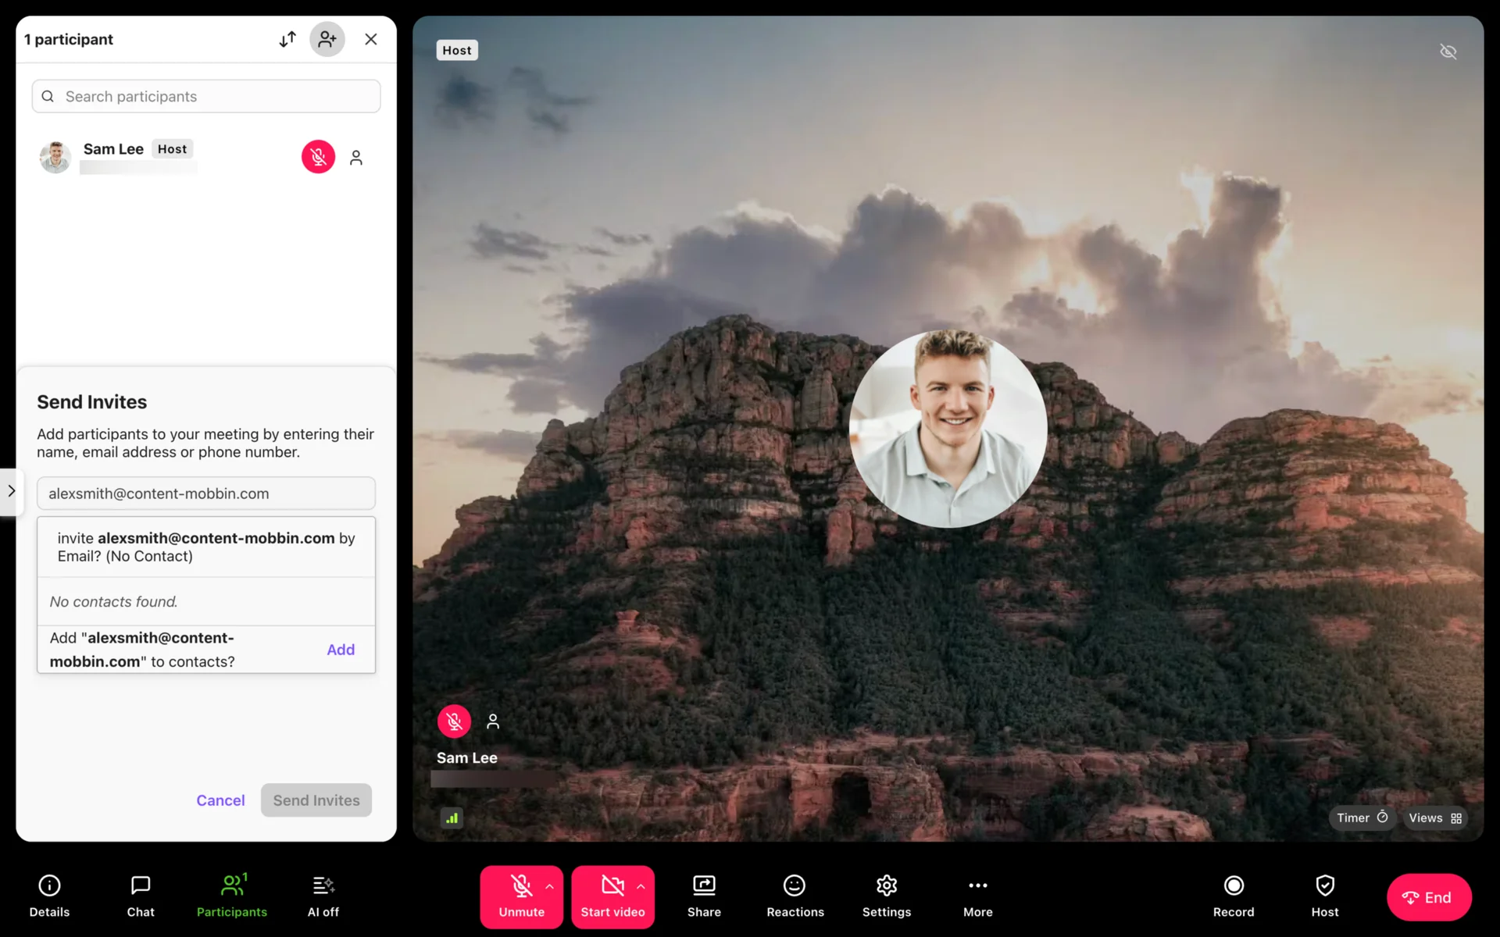Open the Host shield controls
1500x937 pixels.
(x=1324, y=896)
